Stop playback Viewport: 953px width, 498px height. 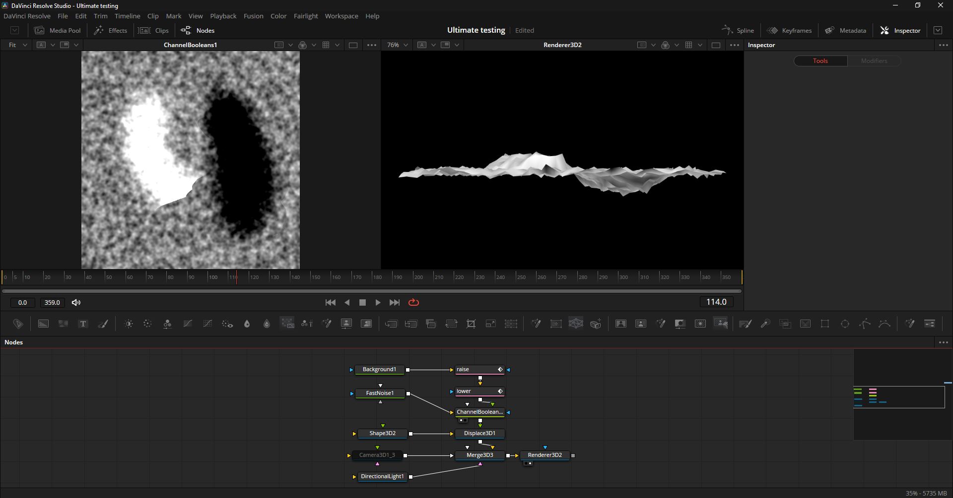pyautogui.click(x=362, y=302)
